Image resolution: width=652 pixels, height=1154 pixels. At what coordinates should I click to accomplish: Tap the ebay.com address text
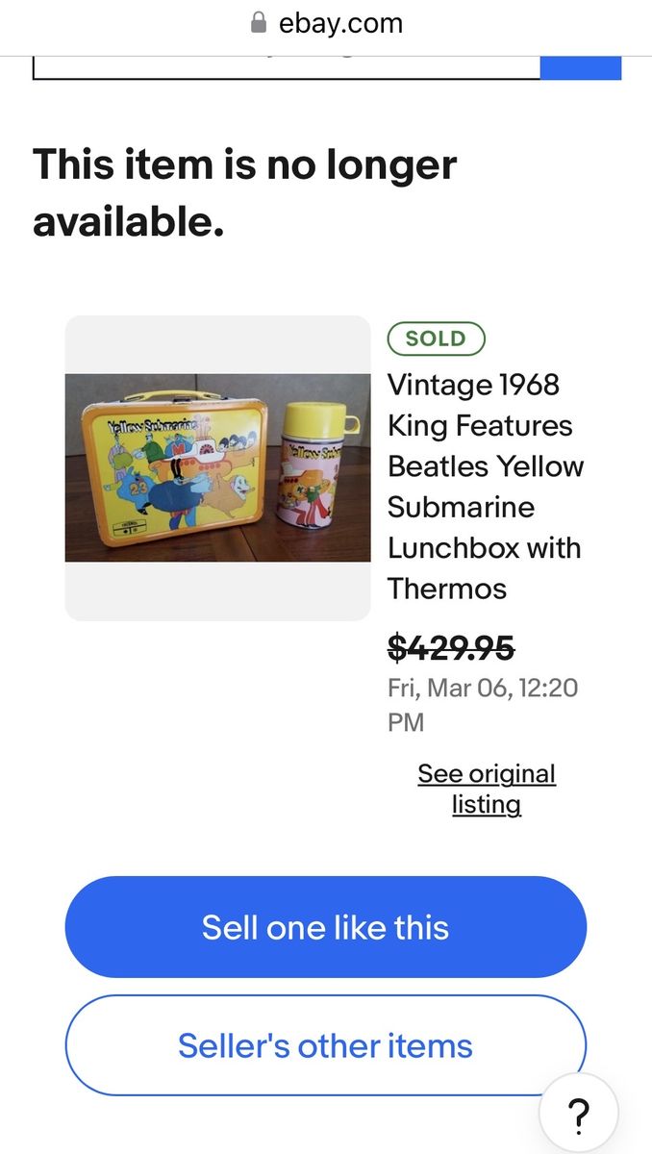pyautogui.click(x=340, y=23)
